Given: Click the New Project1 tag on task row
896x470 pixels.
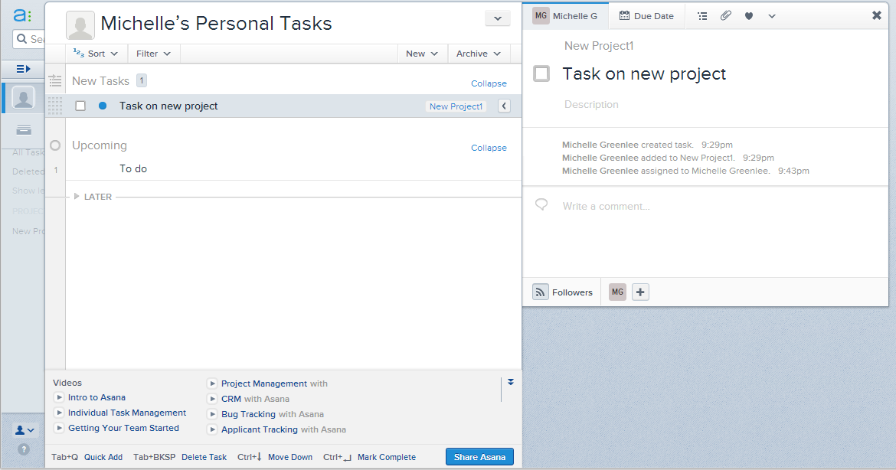Looking at the screenshot, I should [456, 106].
